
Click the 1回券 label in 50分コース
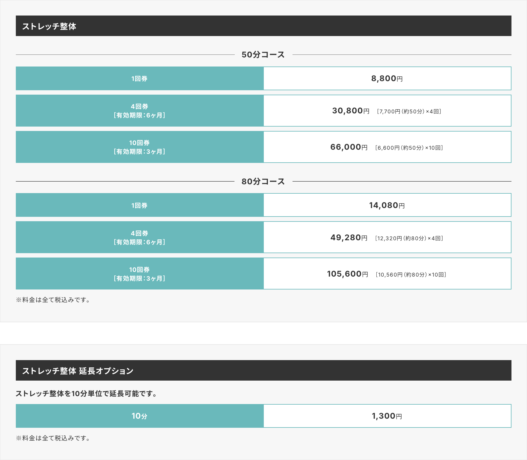point(140,79)
